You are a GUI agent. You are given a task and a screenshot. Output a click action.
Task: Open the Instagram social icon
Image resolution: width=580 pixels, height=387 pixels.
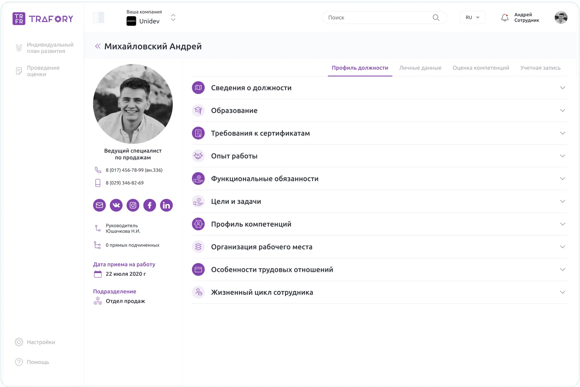coord(133,205)
